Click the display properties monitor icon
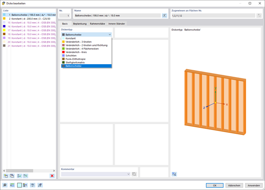Viewport: 265px width, 190px height. click(x=33, y=185)
